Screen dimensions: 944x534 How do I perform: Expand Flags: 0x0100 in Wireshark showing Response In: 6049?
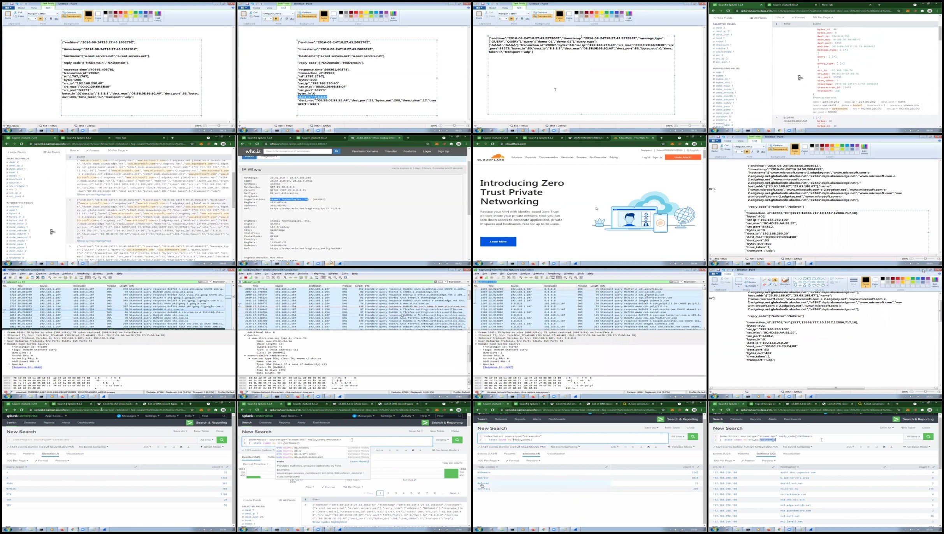pos(9,350)
